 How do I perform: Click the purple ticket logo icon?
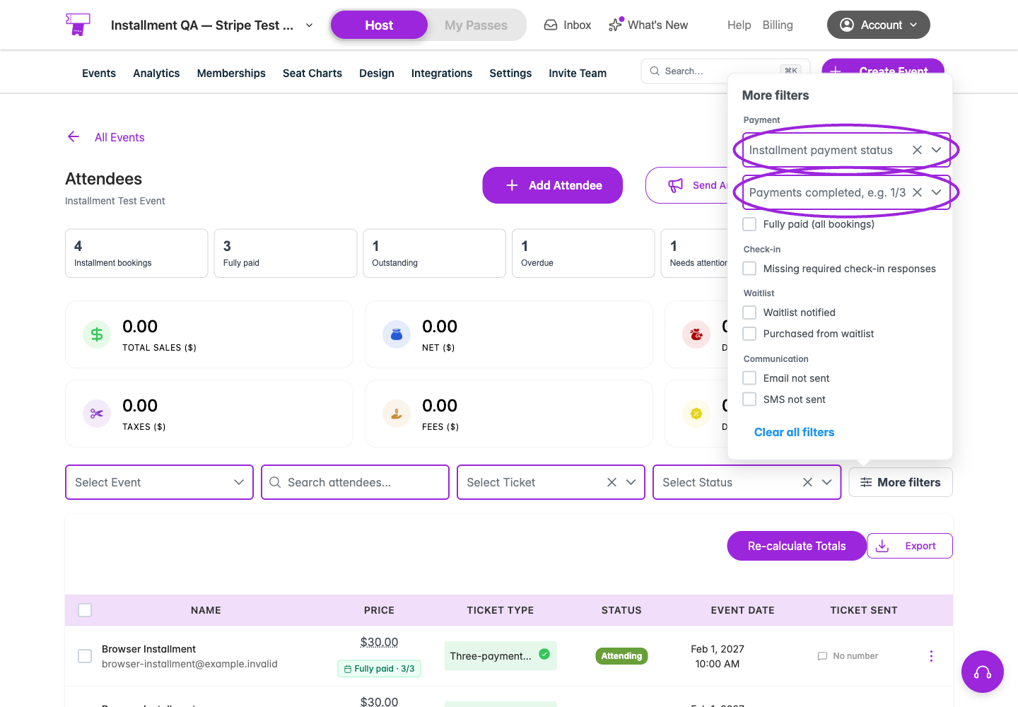78,25
